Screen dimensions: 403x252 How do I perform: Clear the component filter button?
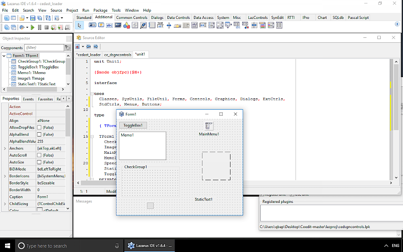pos(68,47)
